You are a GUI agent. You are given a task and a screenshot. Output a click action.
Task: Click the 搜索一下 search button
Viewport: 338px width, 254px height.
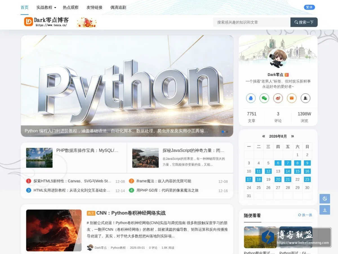coord(304,22)
